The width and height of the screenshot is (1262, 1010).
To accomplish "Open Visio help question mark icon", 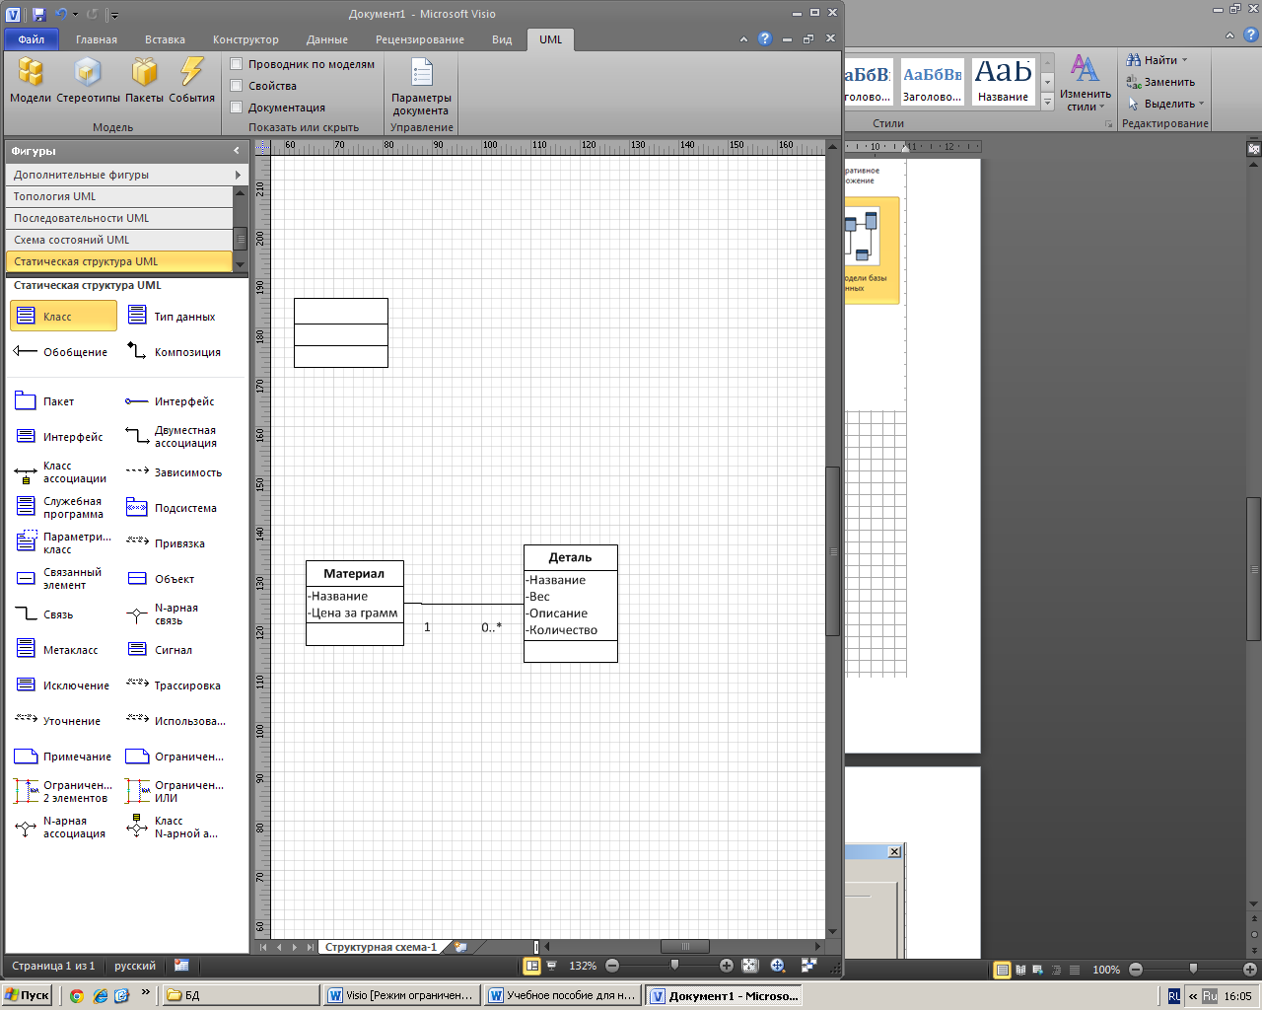I will [765, 39].
